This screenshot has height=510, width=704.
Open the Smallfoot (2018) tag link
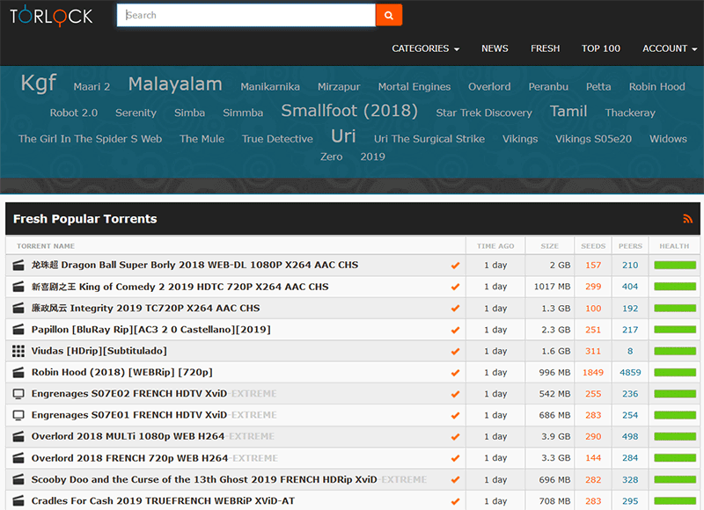coord(349,110)
